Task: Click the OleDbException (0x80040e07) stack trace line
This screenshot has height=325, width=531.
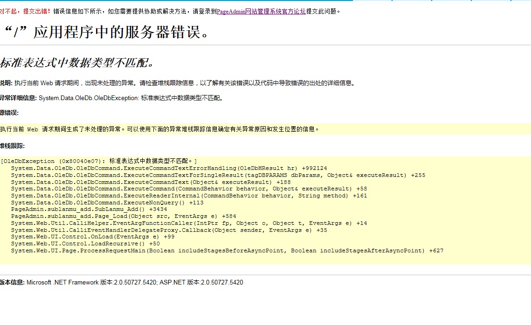Action: (x=99, y=161)
